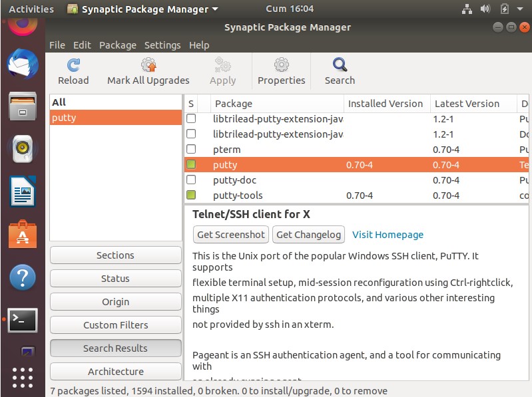Open Rhythmbox speaker icon in dock
The width and height of the screenshot is (532, 397).
click(23, 149)
